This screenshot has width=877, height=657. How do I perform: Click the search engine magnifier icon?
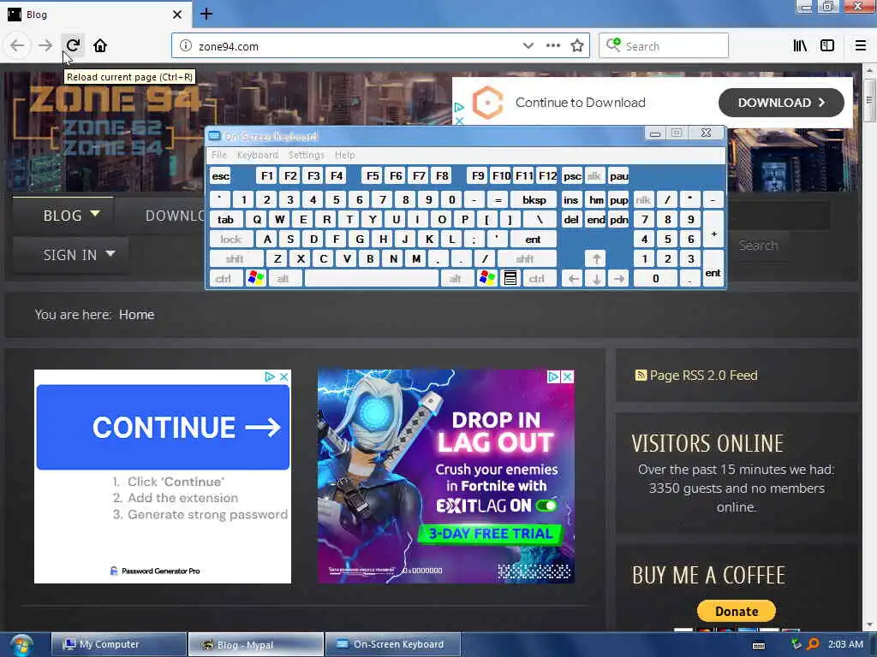point(613,44)
